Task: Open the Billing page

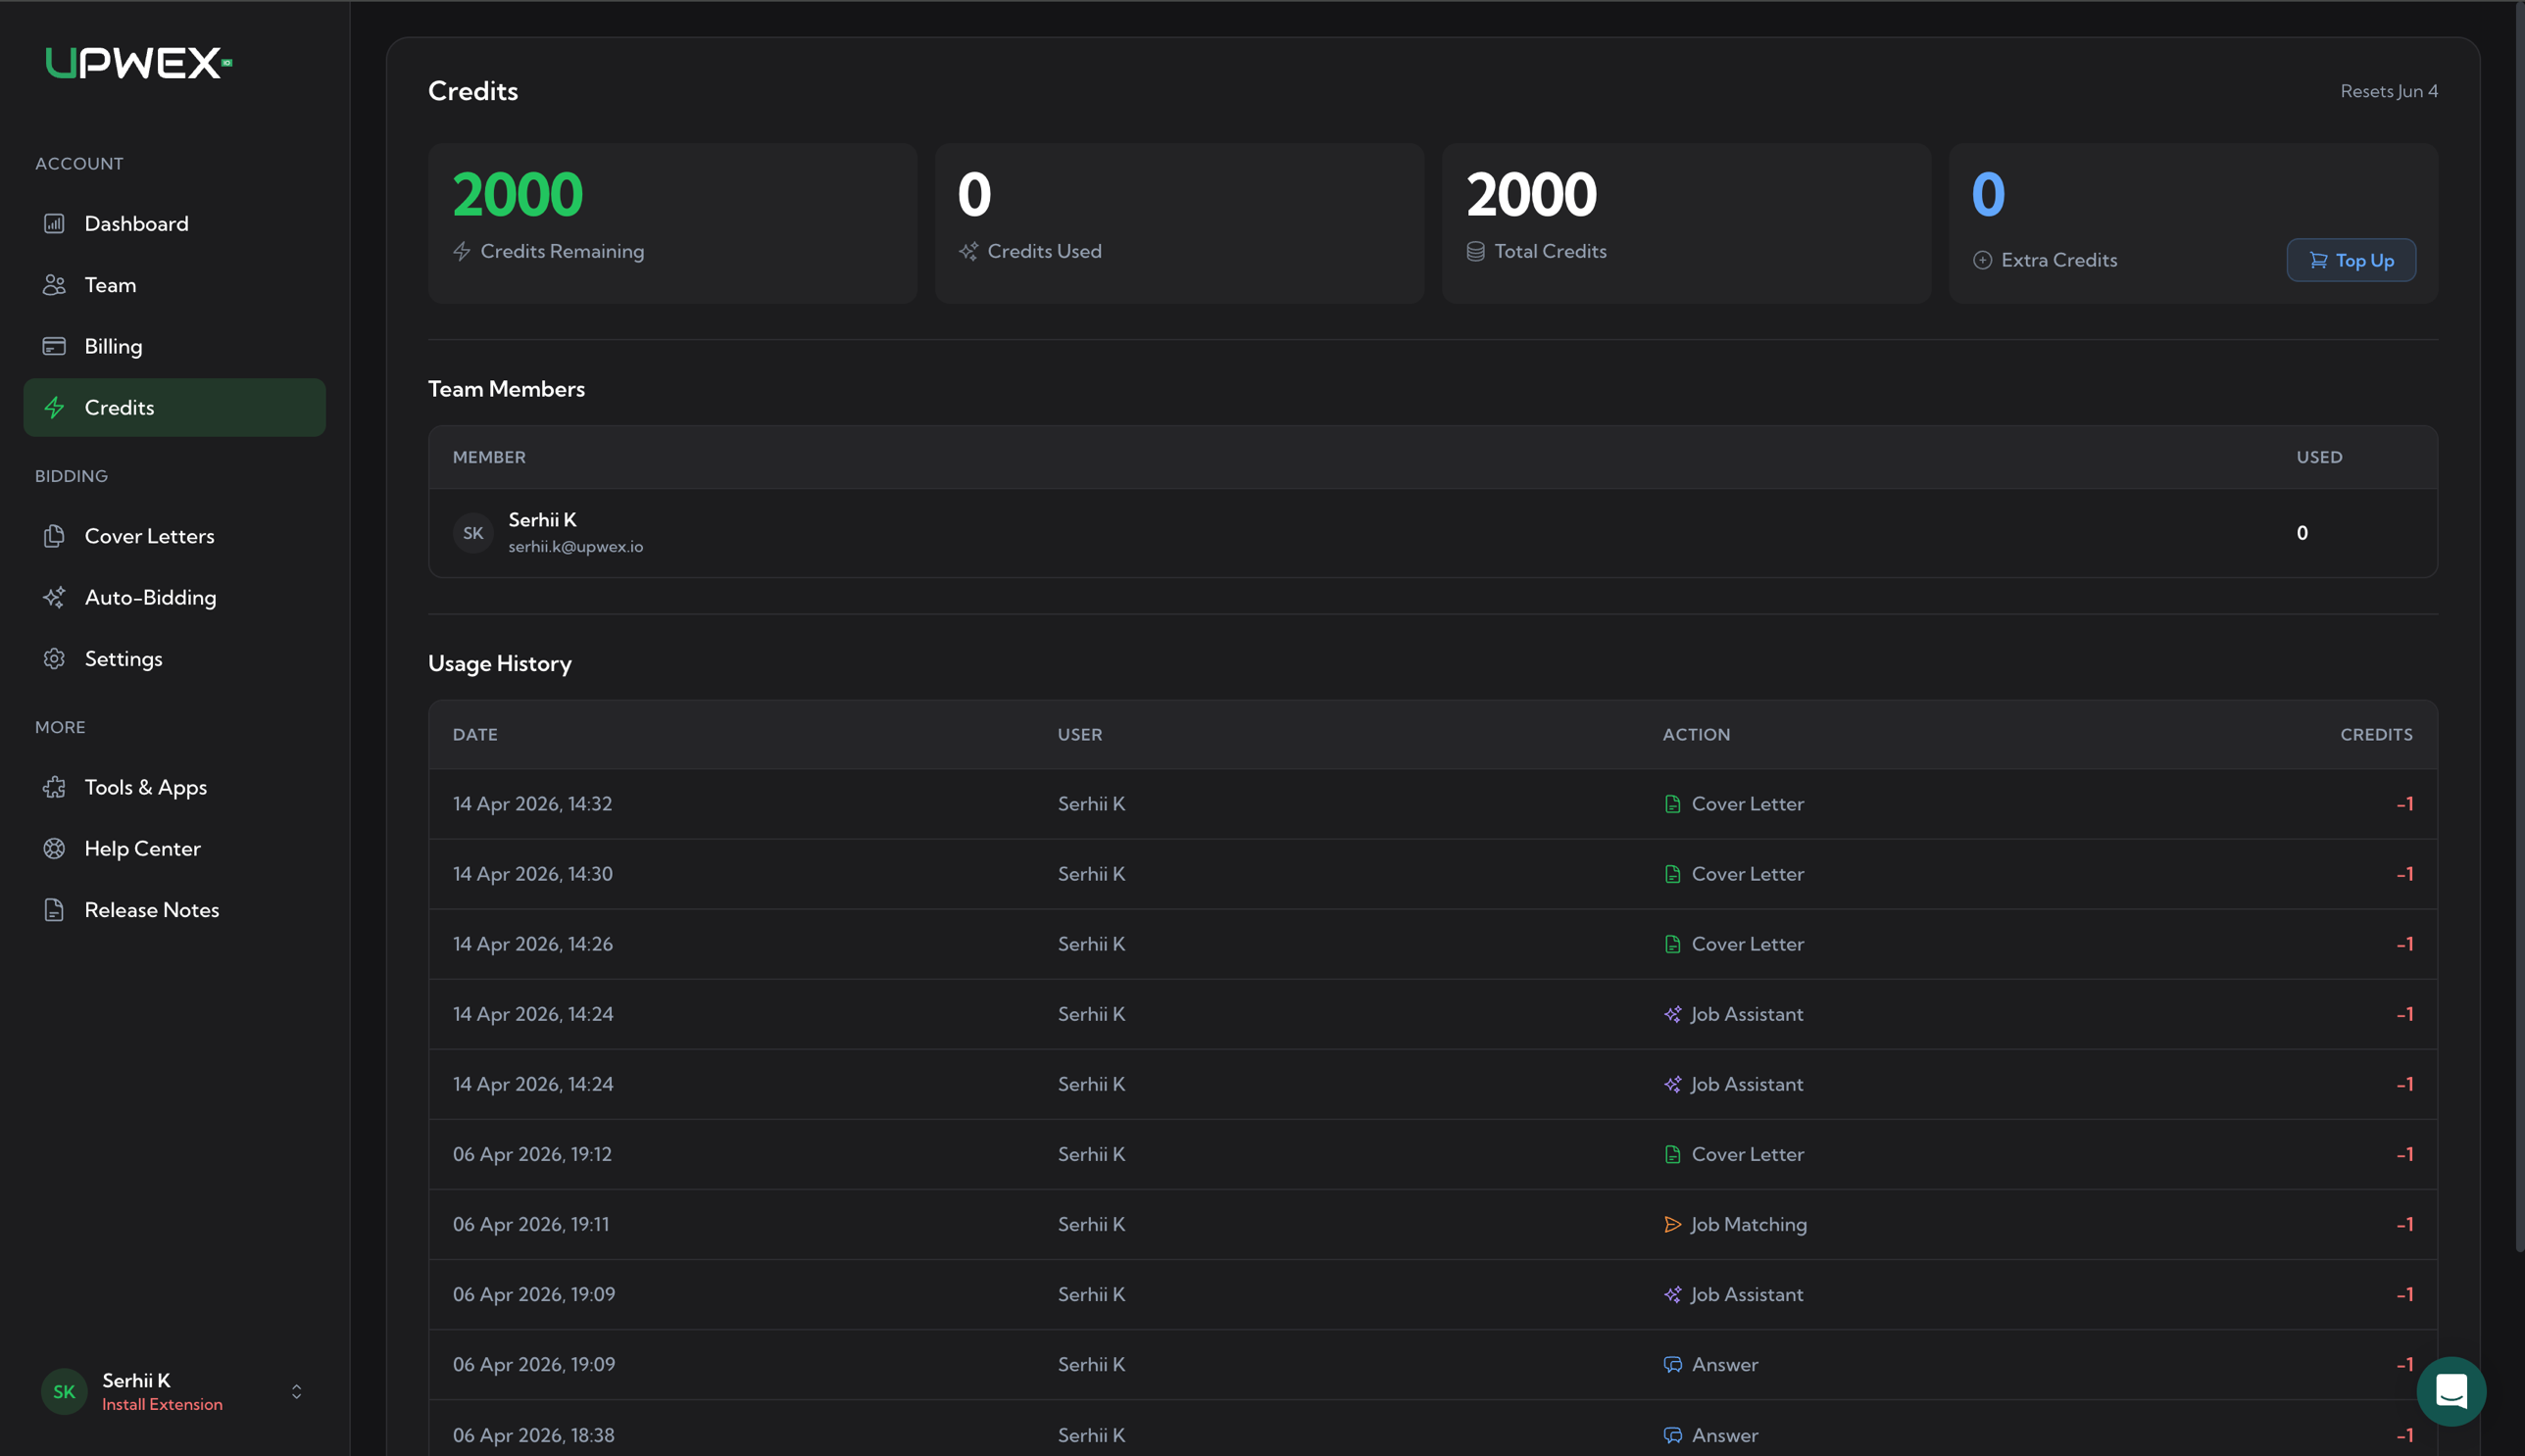Action: pyautogui.click(x=174, y=346)
